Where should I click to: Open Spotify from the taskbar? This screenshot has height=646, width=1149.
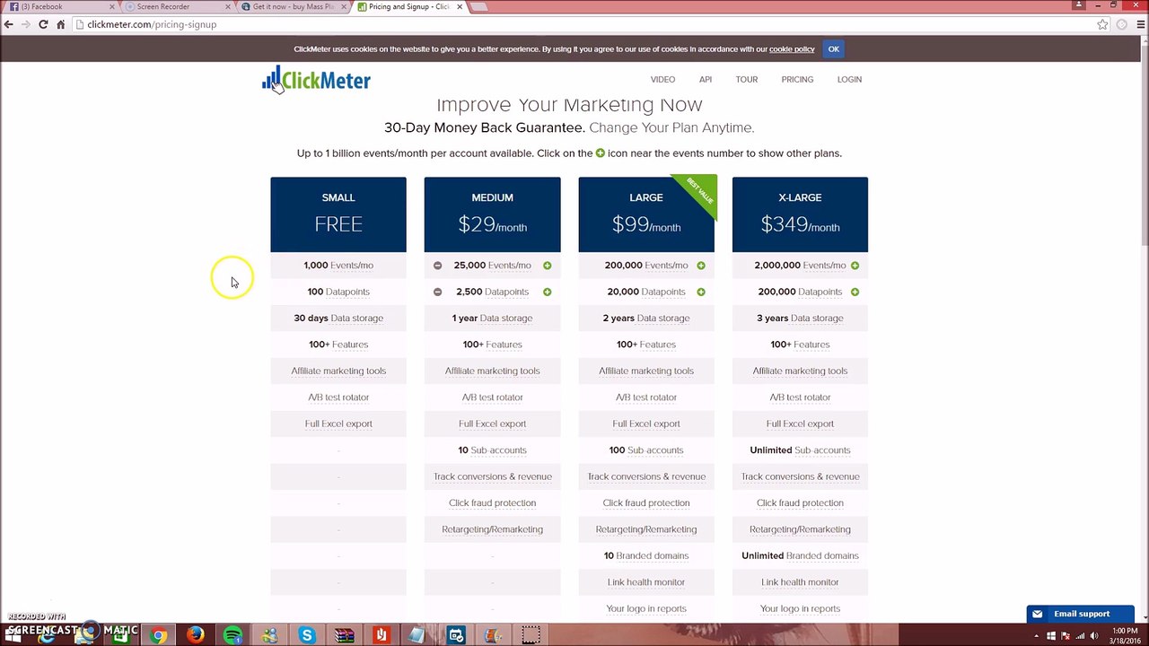point(232,635)
